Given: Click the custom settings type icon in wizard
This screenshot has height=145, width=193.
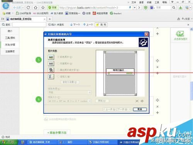Looking at the screenshot, I should (x=51, y=77).
